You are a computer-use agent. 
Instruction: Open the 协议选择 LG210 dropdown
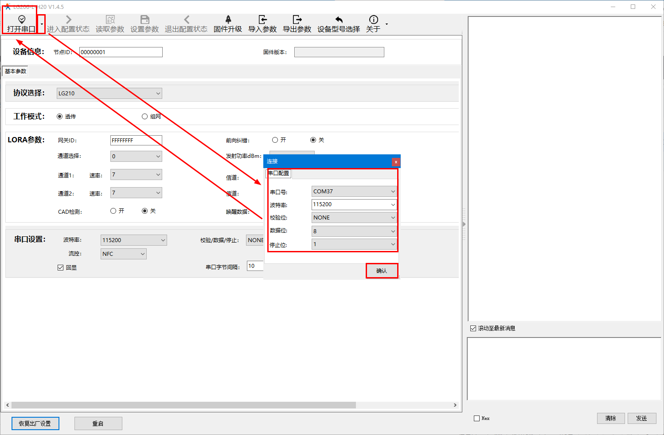click(109, 94)
